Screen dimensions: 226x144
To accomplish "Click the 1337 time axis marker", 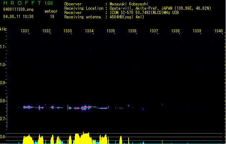I will click(154, 31).
